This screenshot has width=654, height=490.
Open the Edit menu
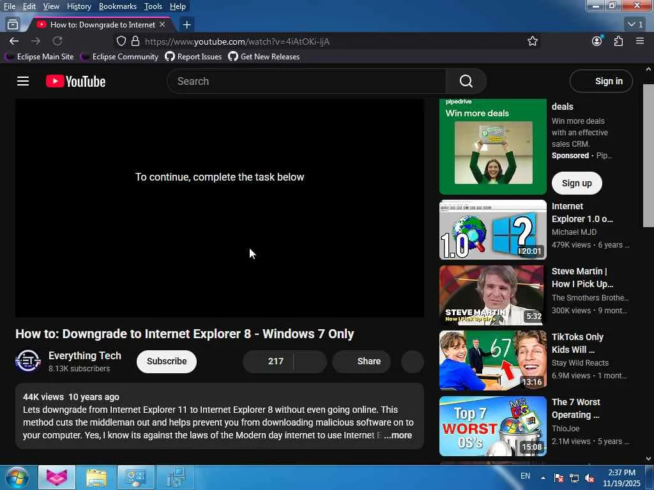pos(29,6)
